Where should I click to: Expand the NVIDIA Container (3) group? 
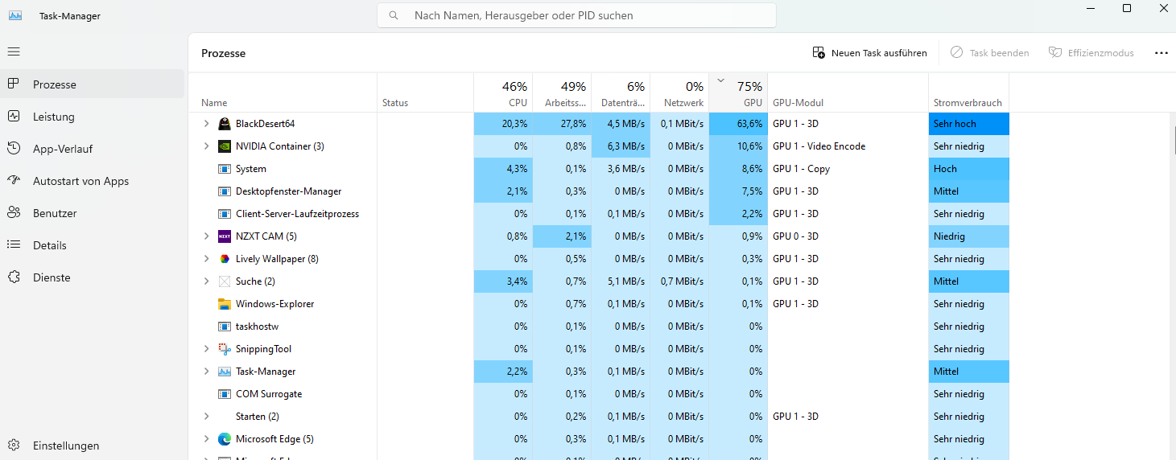206,146
